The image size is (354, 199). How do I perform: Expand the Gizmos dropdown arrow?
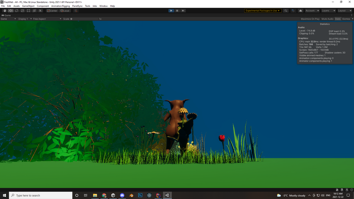[352, 19]
